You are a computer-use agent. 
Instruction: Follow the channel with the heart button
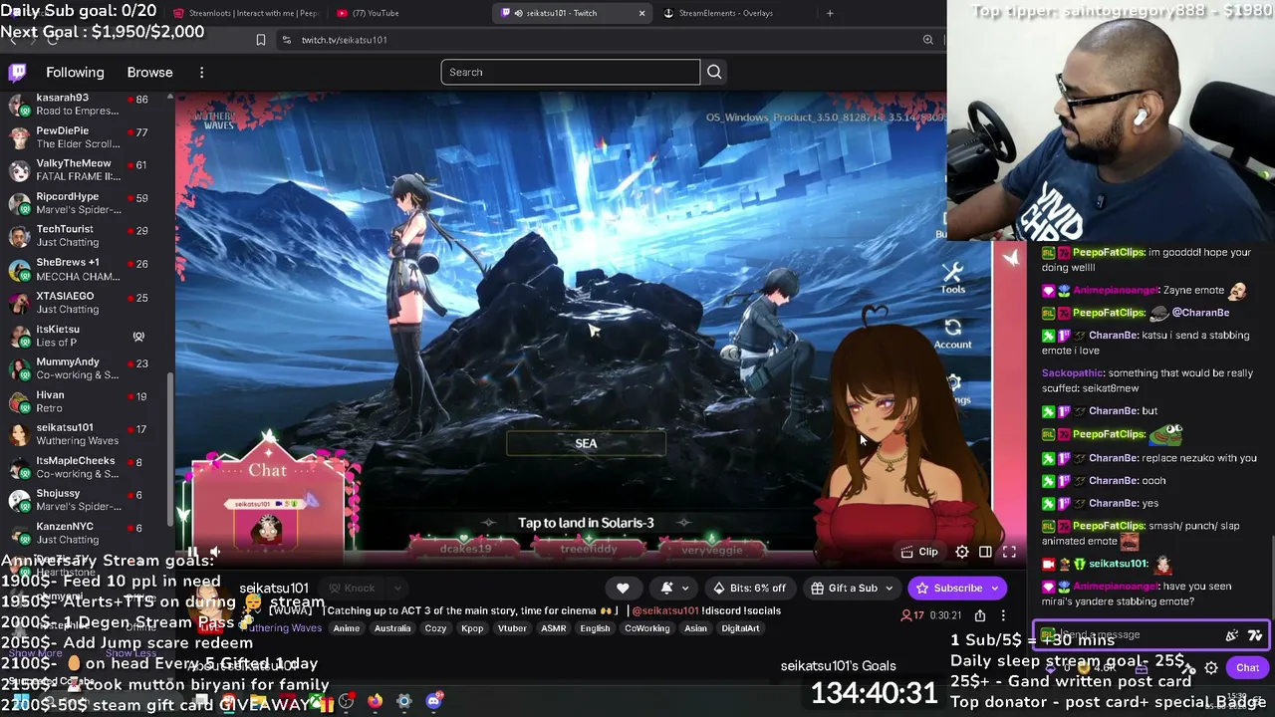(623, 588)
